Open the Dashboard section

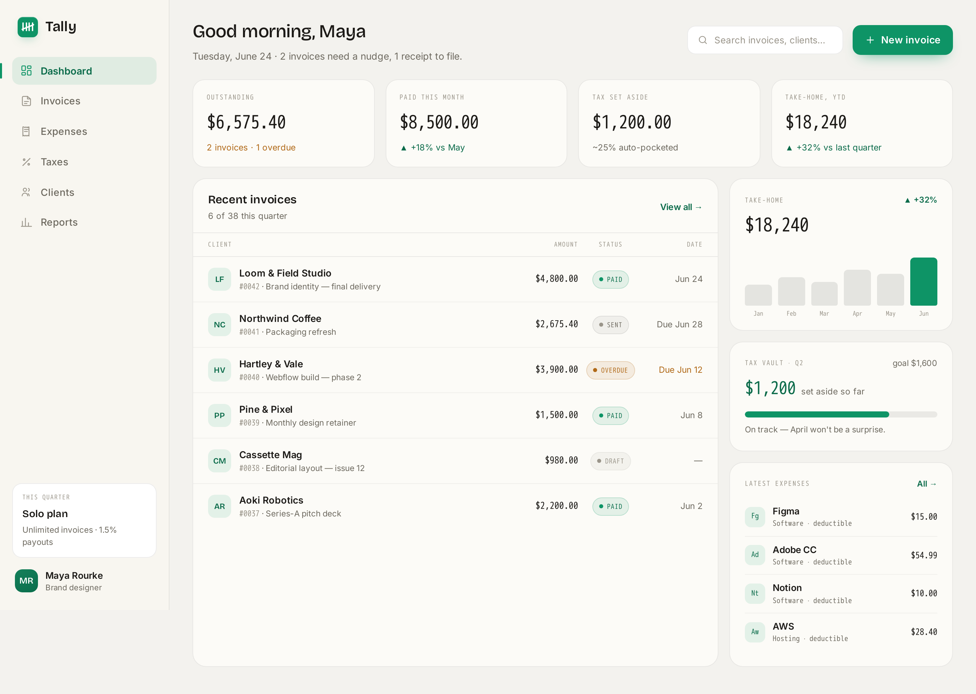84,70
